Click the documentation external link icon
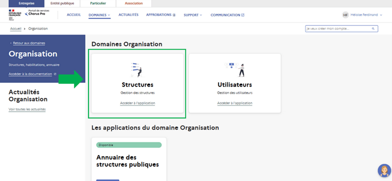The image size is (392, 181). (x=55, y=74)
